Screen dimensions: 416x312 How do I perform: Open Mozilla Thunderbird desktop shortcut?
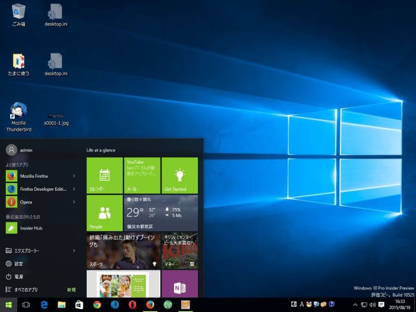18,116
